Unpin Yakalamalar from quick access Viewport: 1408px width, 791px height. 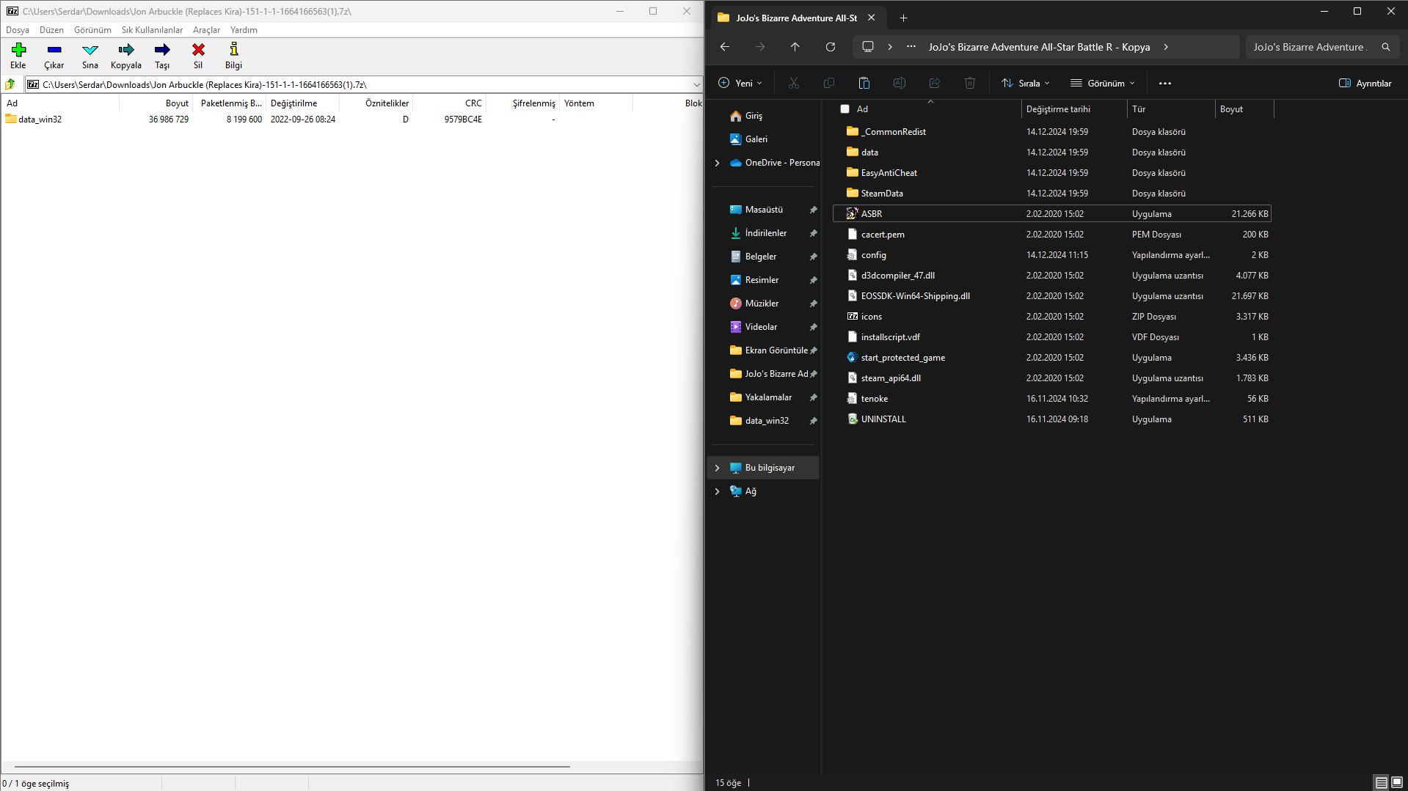coord(813,397)
